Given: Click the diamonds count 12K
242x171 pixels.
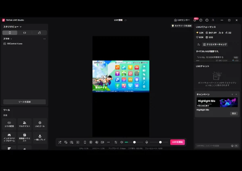Looking at the screenshot, I should pyautogui.click(x=200, y=33).
